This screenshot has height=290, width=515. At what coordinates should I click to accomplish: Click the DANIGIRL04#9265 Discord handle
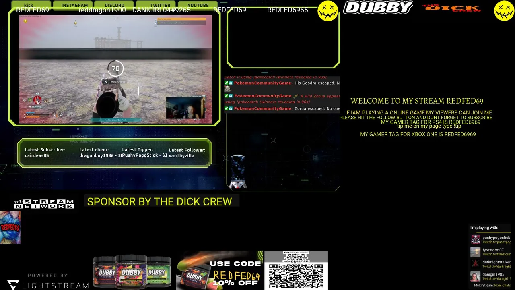(161, 10)
